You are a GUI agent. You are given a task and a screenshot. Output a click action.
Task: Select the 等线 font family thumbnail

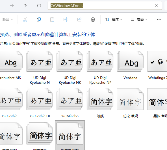(100, 99)
